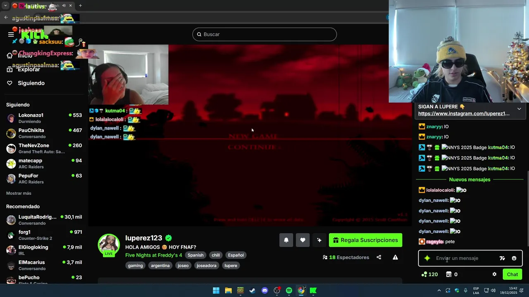Collapse the pinned SIGAN A LUPERE message

[x=519, y=109]
